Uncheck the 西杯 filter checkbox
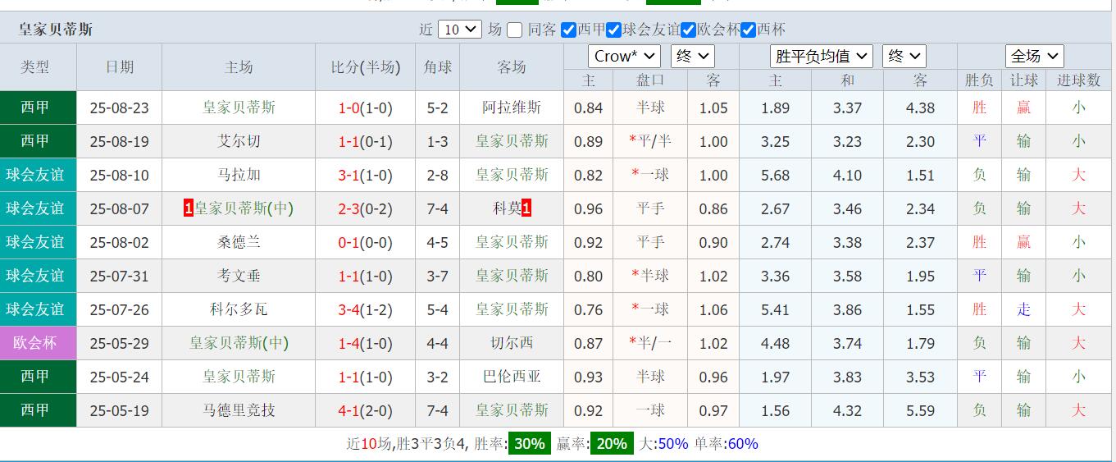Image resolution: width=1116 pixels, height=462 pixels. (x=748, y=30)
